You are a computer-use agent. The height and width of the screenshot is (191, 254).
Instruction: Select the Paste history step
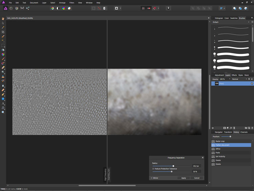tap(231, 153)
